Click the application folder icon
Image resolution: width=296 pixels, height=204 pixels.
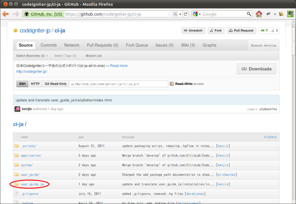(x=17, y=155)
